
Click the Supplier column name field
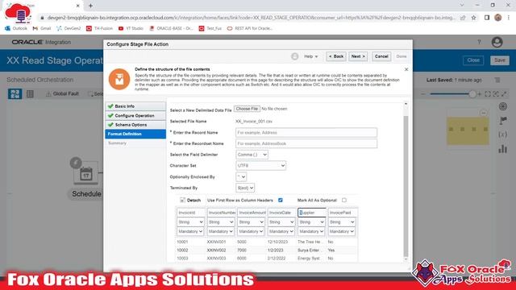[312, 213]
